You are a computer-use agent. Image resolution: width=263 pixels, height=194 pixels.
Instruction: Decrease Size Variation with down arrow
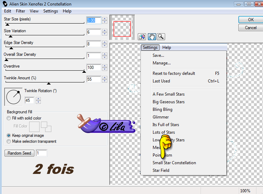click(105, 34)
